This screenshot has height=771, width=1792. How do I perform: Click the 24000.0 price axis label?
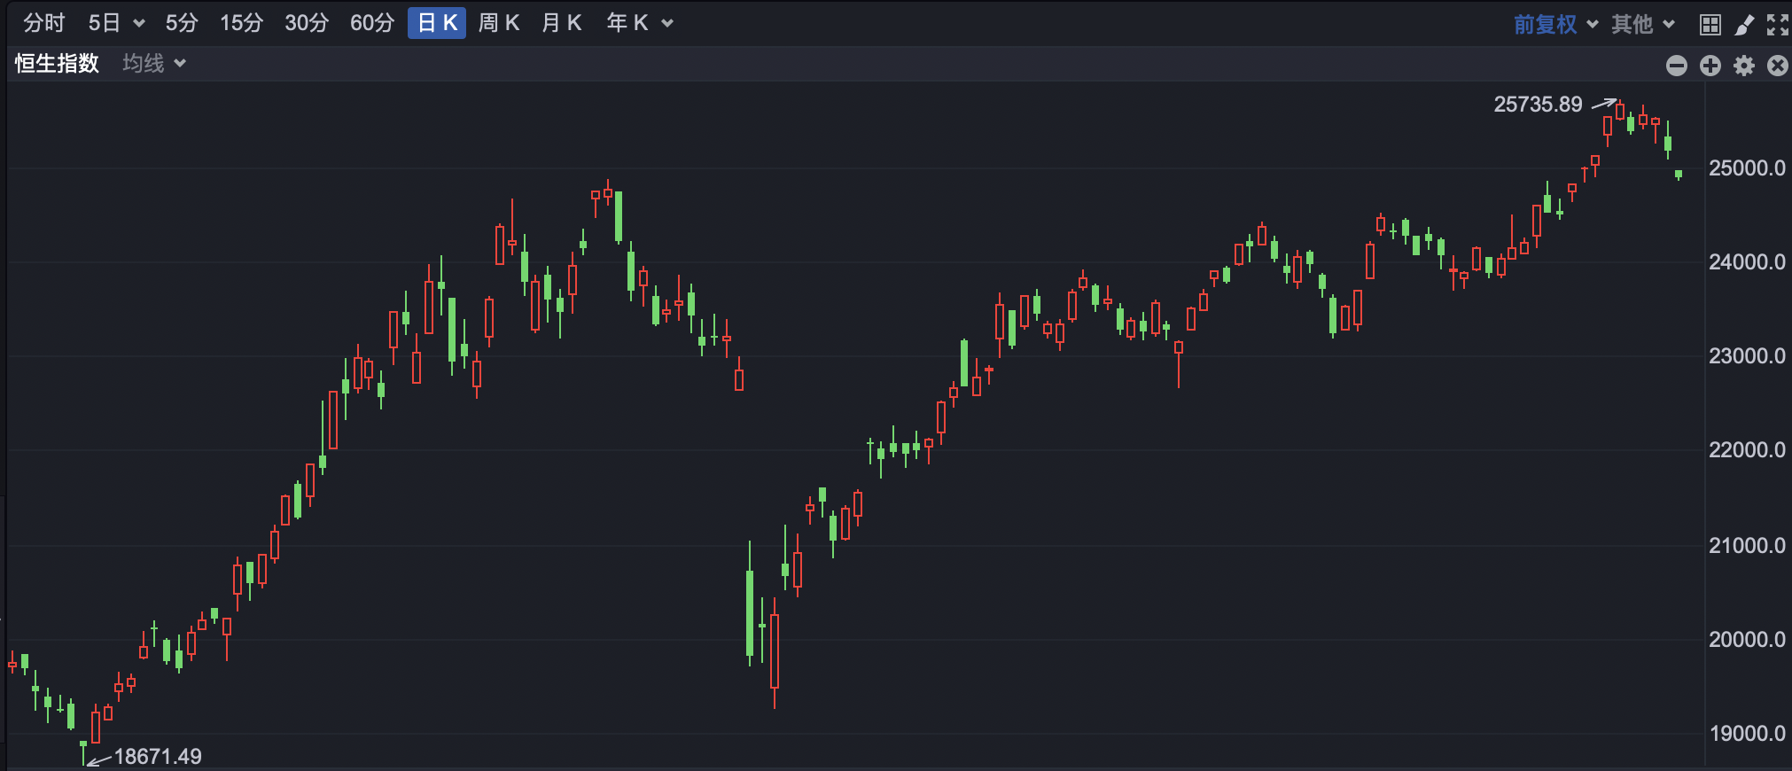[x=1747, y=261]
